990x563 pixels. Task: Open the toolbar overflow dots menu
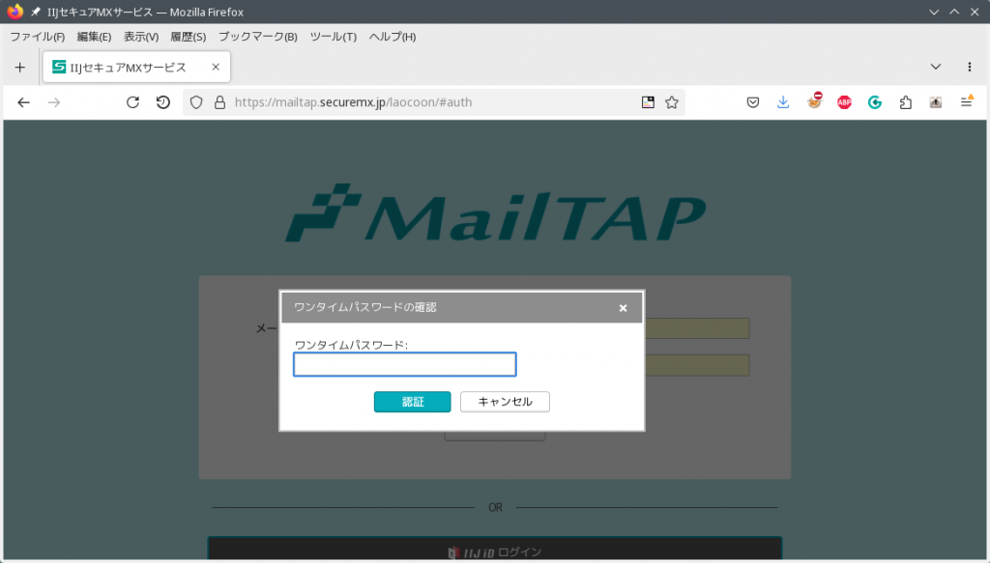coord(970,67)
